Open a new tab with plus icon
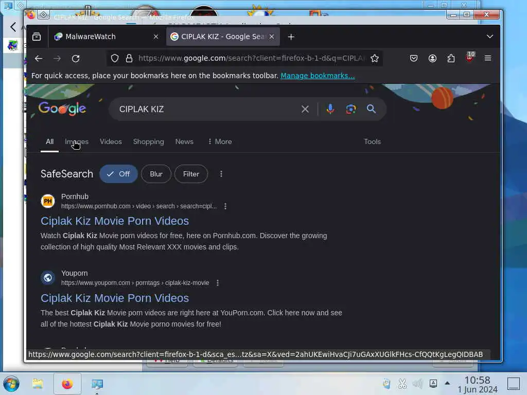This screenshot has width=527, height=395. (x=291, y=37)
